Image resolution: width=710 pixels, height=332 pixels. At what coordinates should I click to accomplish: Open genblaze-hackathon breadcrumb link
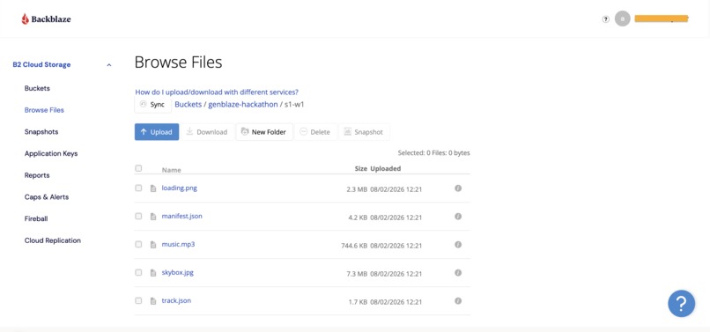tap(243, 104)
